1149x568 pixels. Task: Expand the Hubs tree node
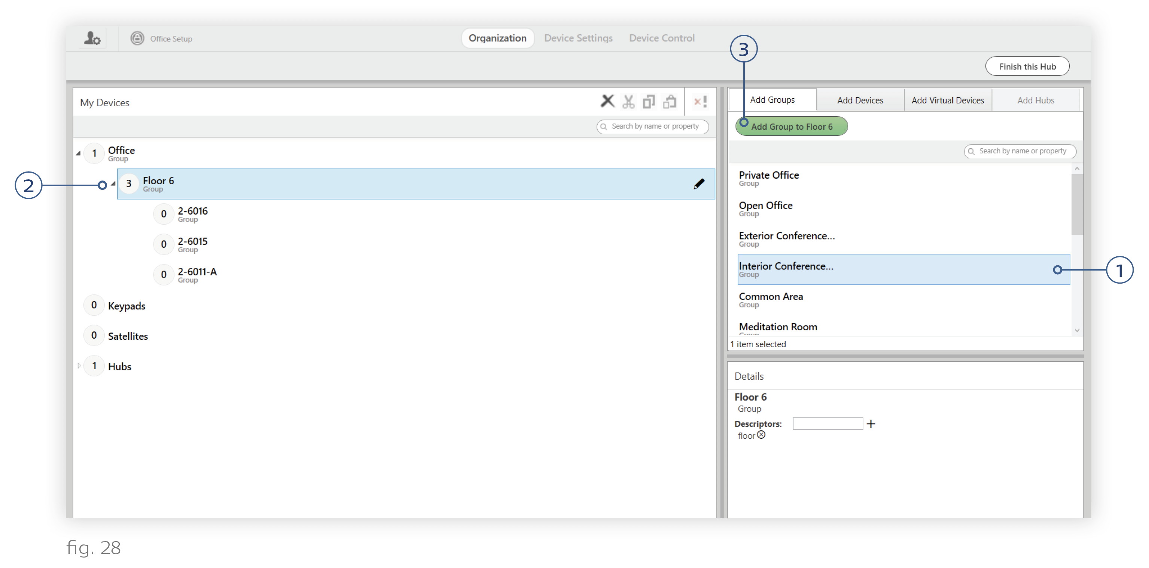click(79, 366)
